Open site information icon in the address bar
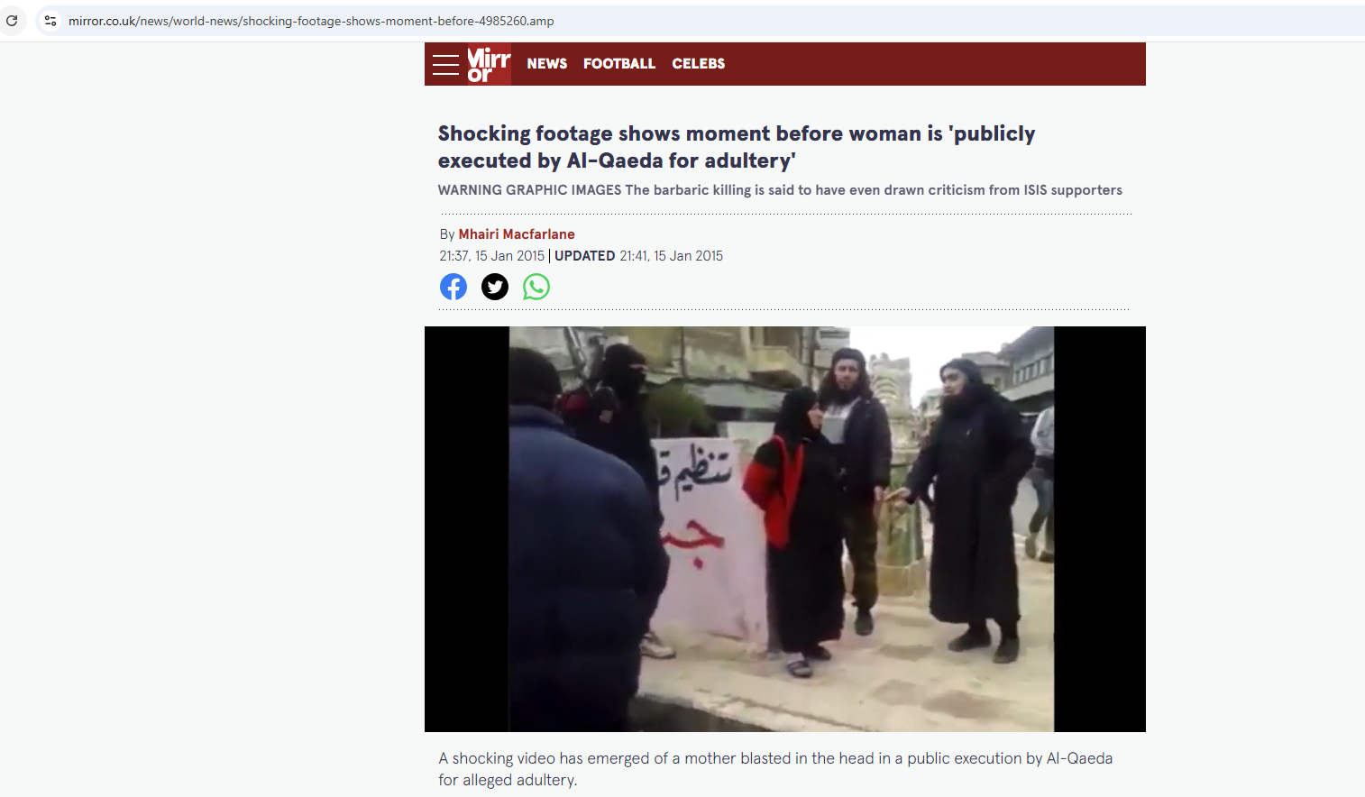1365x797 pixels. [x=50, y=20]
